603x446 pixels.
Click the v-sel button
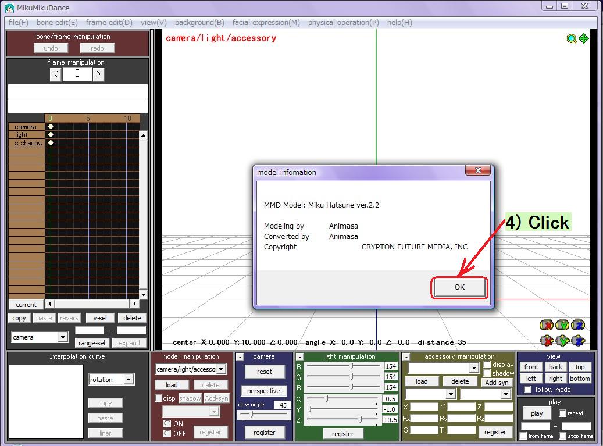(99, 318)
